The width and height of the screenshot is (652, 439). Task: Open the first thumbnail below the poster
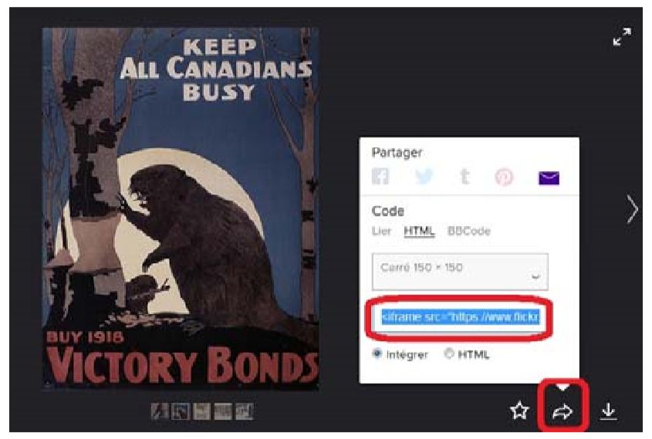(x=160, y=411)
